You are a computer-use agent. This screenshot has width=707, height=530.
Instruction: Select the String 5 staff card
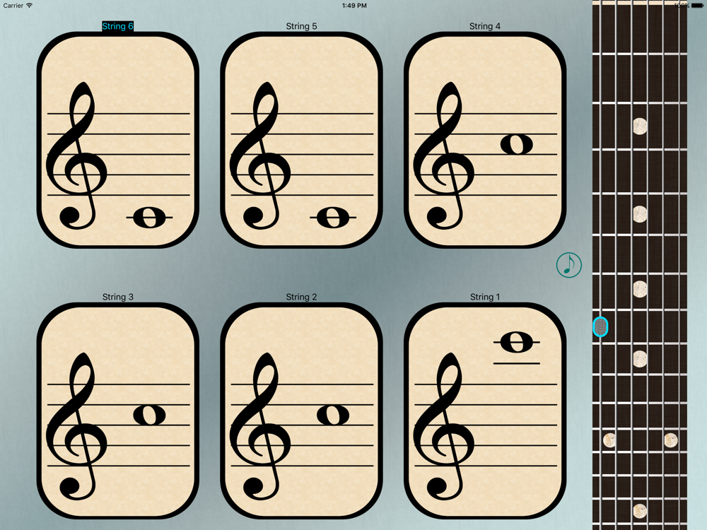[x=301, y=140]
